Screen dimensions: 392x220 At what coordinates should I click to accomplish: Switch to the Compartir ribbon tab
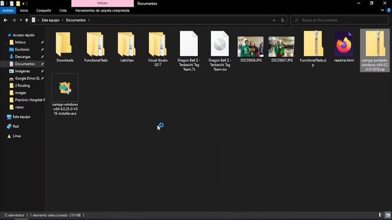(x=43, y=10)
